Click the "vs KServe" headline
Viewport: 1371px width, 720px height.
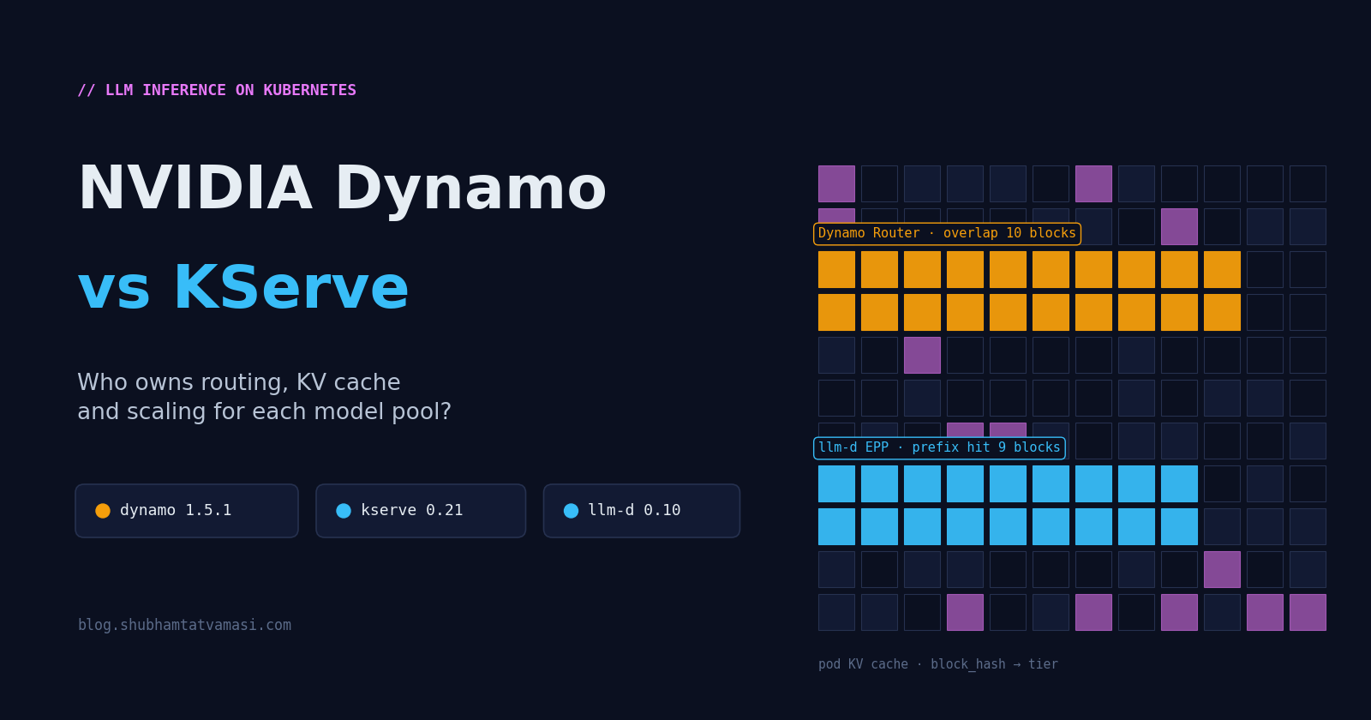243,289
